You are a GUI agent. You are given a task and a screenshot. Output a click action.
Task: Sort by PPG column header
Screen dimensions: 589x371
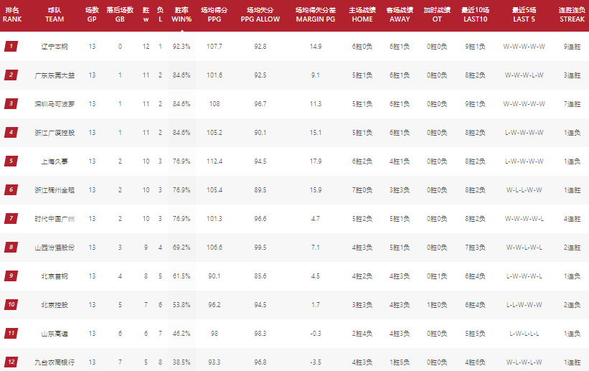coord(214,14)
